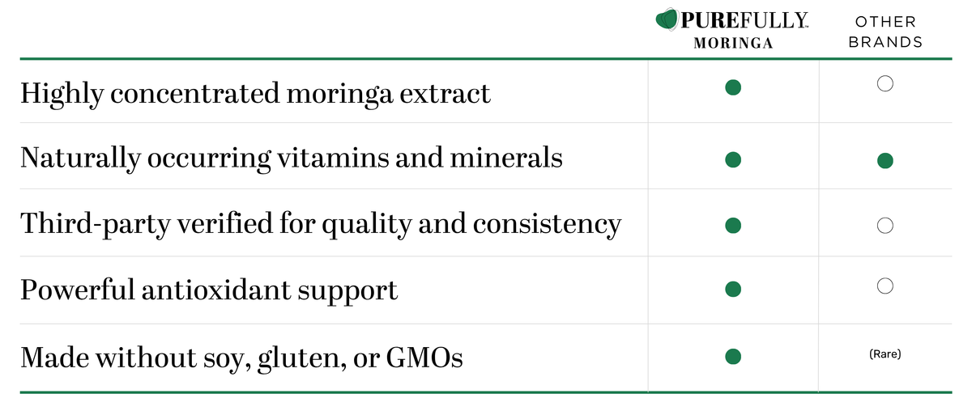972x398 pixels.
Task: Select Made without soy, gluten, or GMOs text
Action: [x=241, y=357]
